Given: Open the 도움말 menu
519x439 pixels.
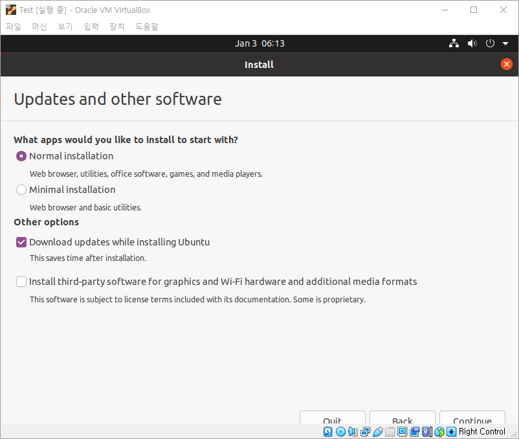Looking at the screenshot, I should tap(147, 27).
